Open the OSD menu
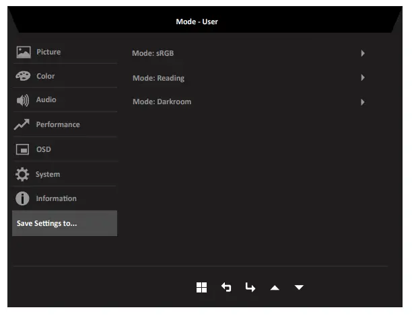 [x=65, y=149]
